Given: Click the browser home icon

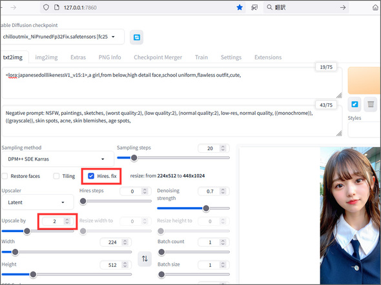Looking at the screenshot, I should pos(376,8).
